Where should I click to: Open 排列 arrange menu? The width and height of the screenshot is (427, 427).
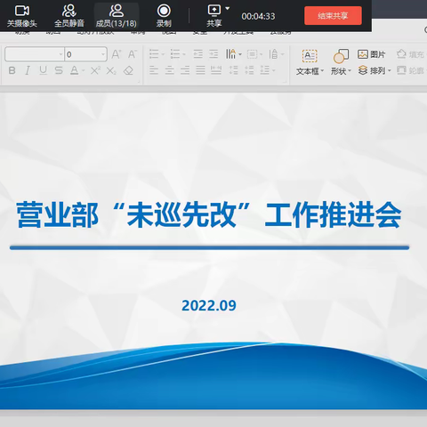pos(375,70)
